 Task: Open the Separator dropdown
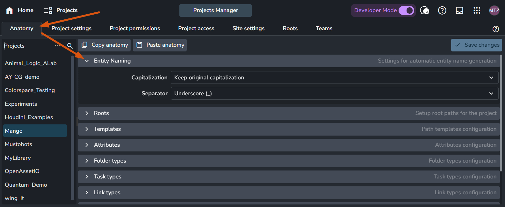[x=334, y=93]
